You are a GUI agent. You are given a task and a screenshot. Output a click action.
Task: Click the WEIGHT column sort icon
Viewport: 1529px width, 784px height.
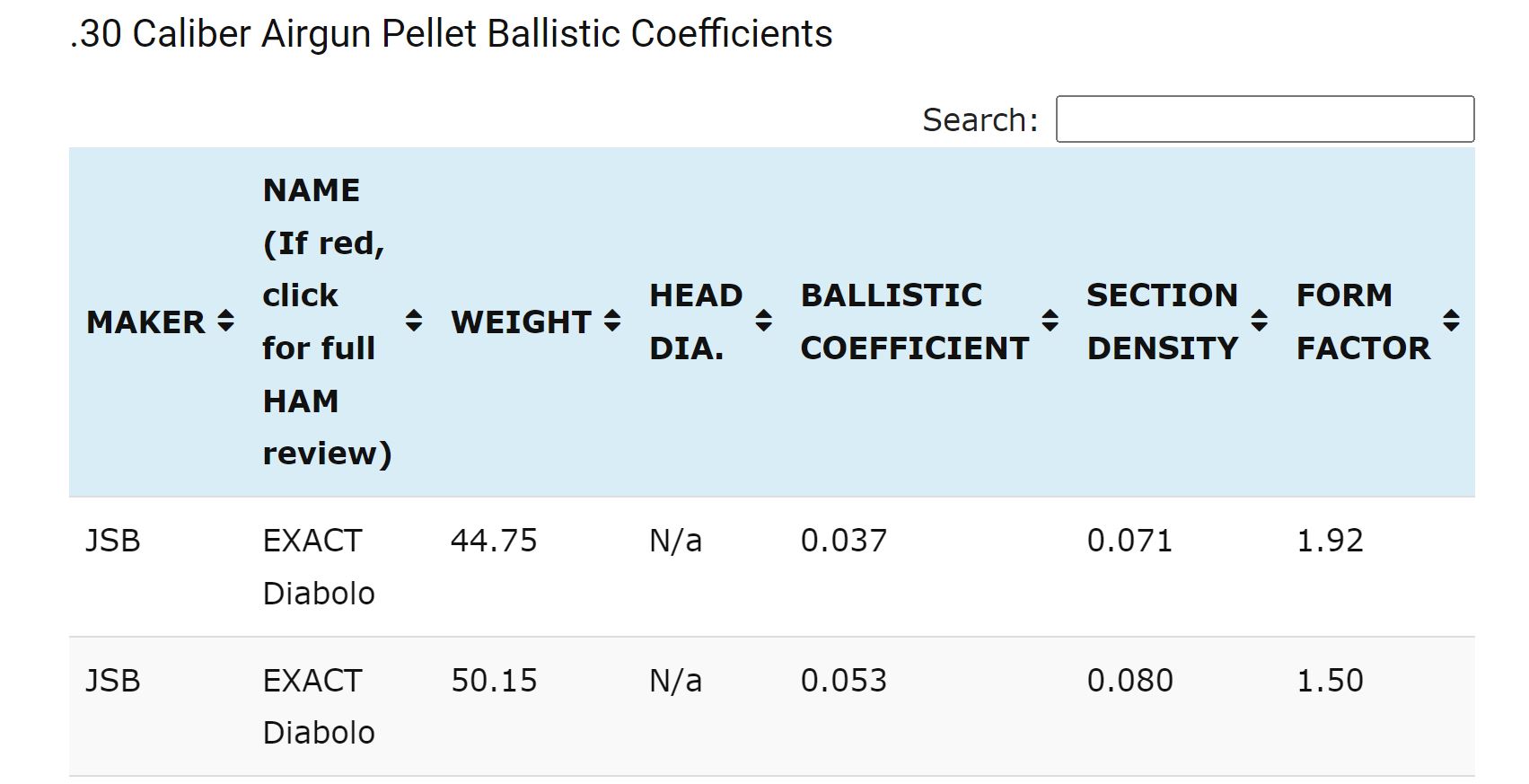[612, 321]
